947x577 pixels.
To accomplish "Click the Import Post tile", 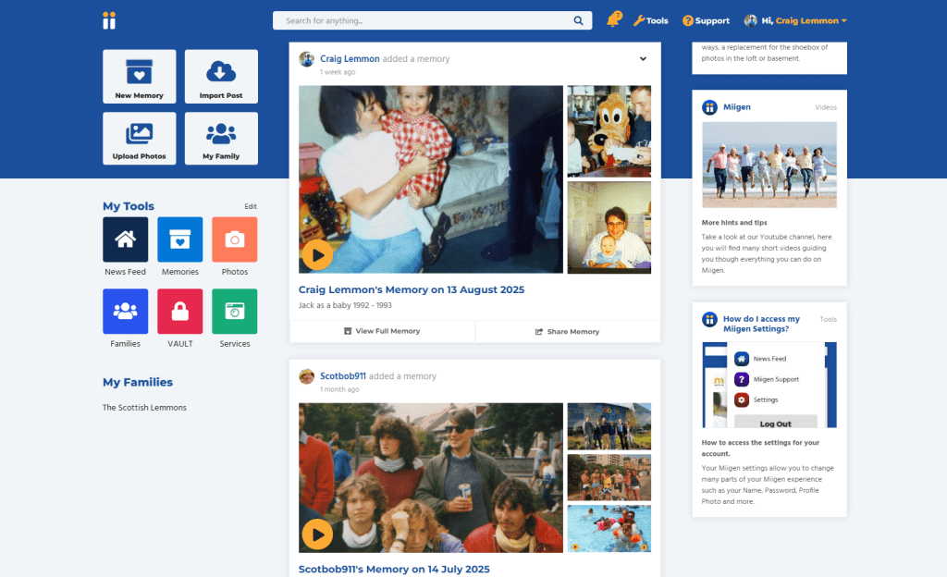I will point(221,77).
